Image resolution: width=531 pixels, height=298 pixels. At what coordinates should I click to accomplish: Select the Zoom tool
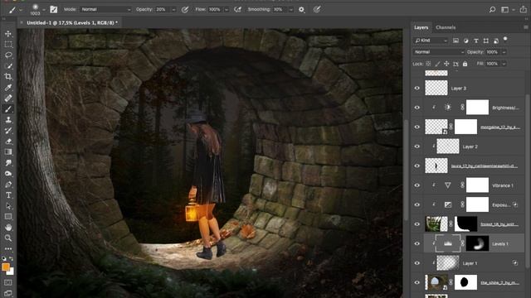8,238
